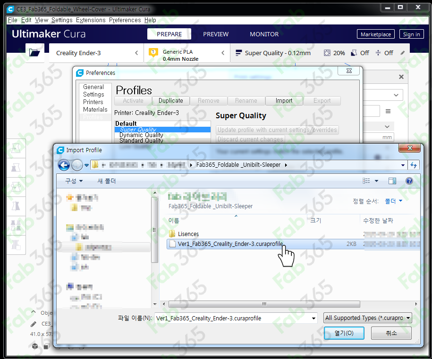This screenshot has height=359, width=432.
Task: Go back in the Import Profile dialog
Action: click(64, 165)
